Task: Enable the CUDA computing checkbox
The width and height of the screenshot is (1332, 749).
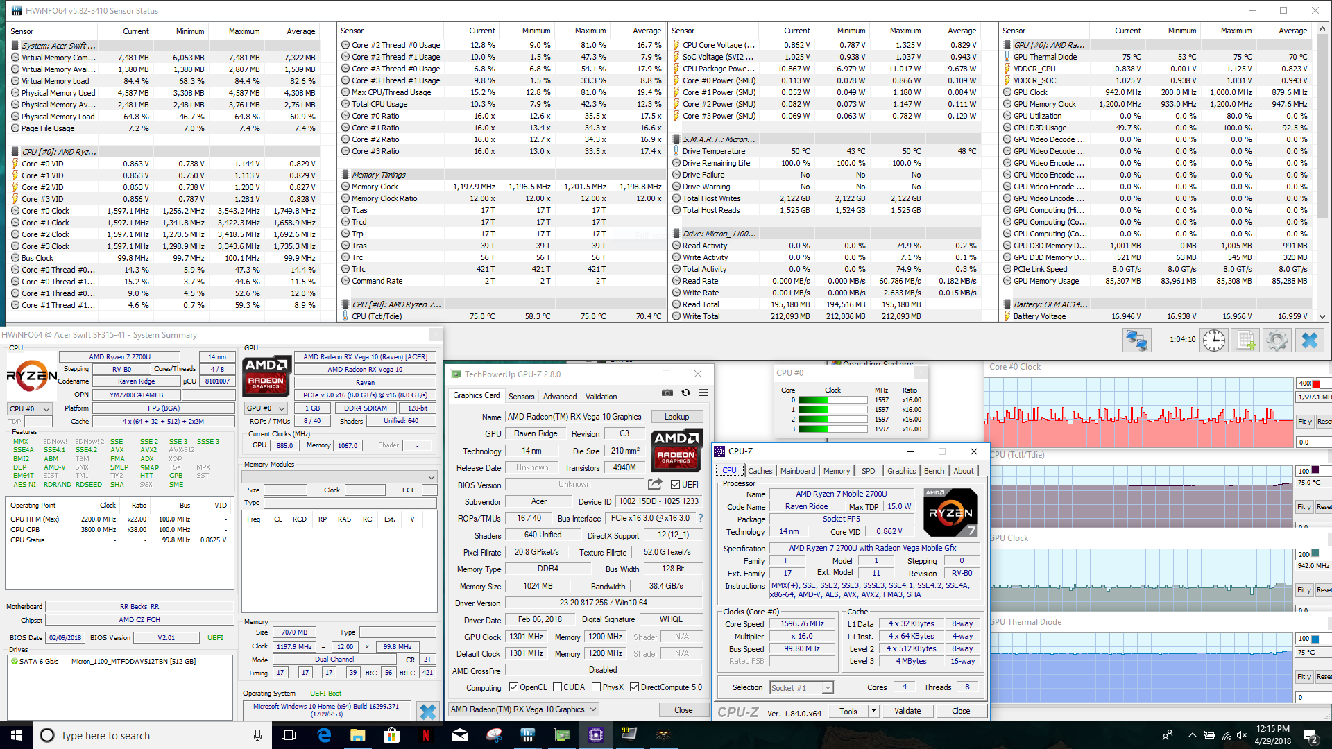Action: pyautogui.click(x=557, y=687)
